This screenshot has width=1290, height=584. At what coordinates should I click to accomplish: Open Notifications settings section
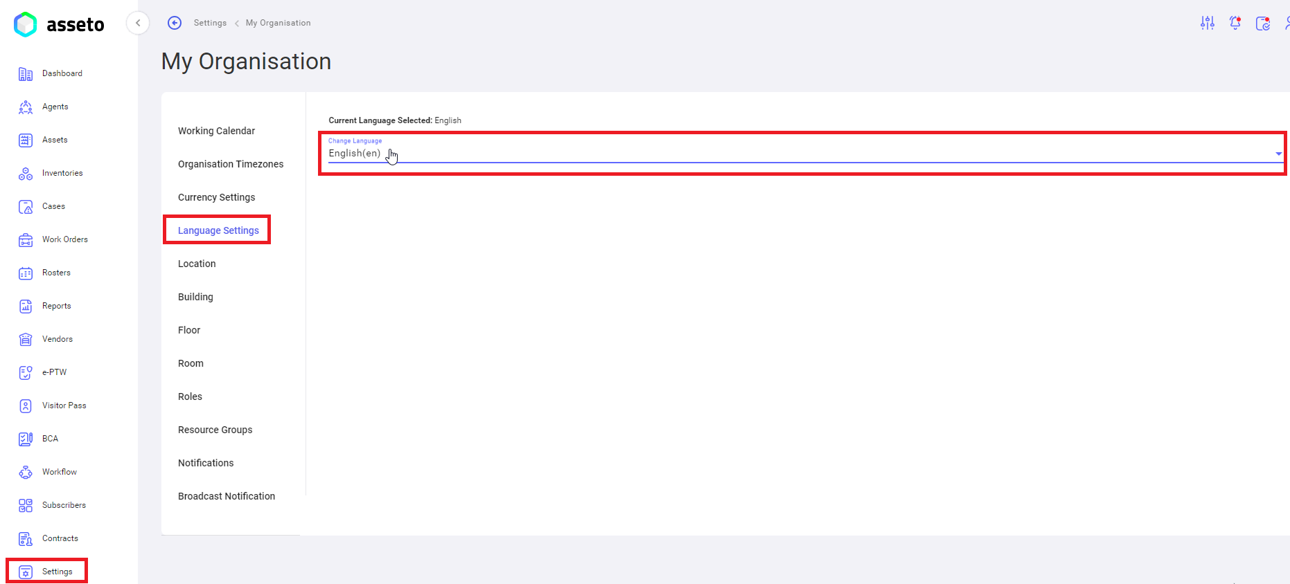click(206, 463)
